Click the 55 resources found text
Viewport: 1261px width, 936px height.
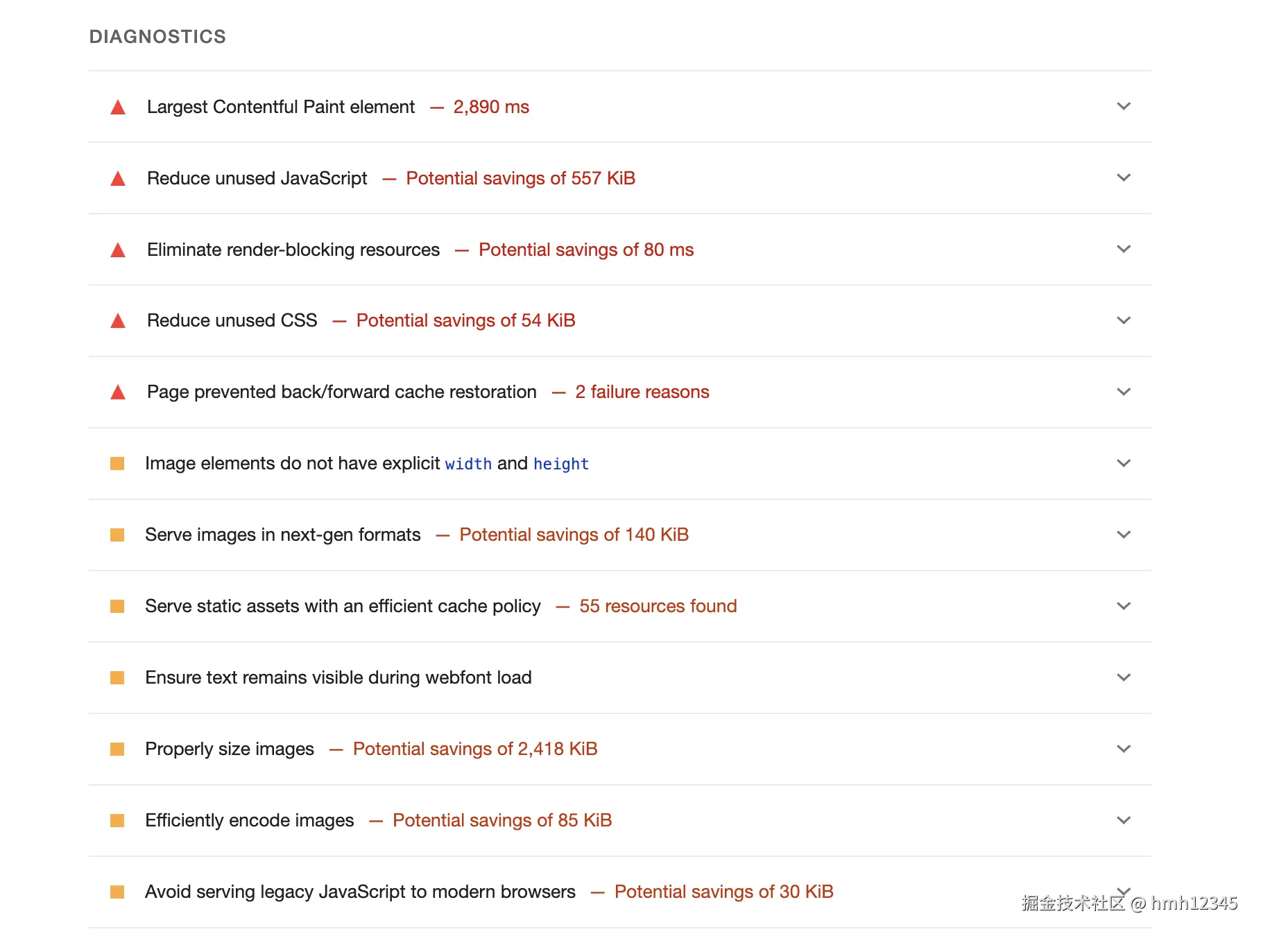pos(658,606)
